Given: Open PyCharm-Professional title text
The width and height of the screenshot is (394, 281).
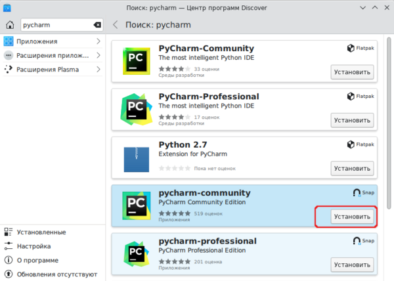Looking at the screenshot, I should pos(209,97).
